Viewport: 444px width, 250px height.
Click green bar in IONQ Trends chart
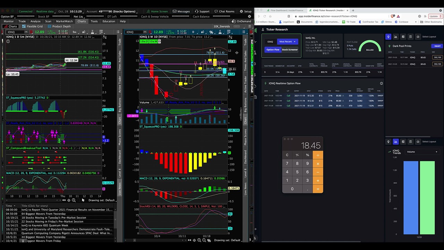(x=427, y=198)
